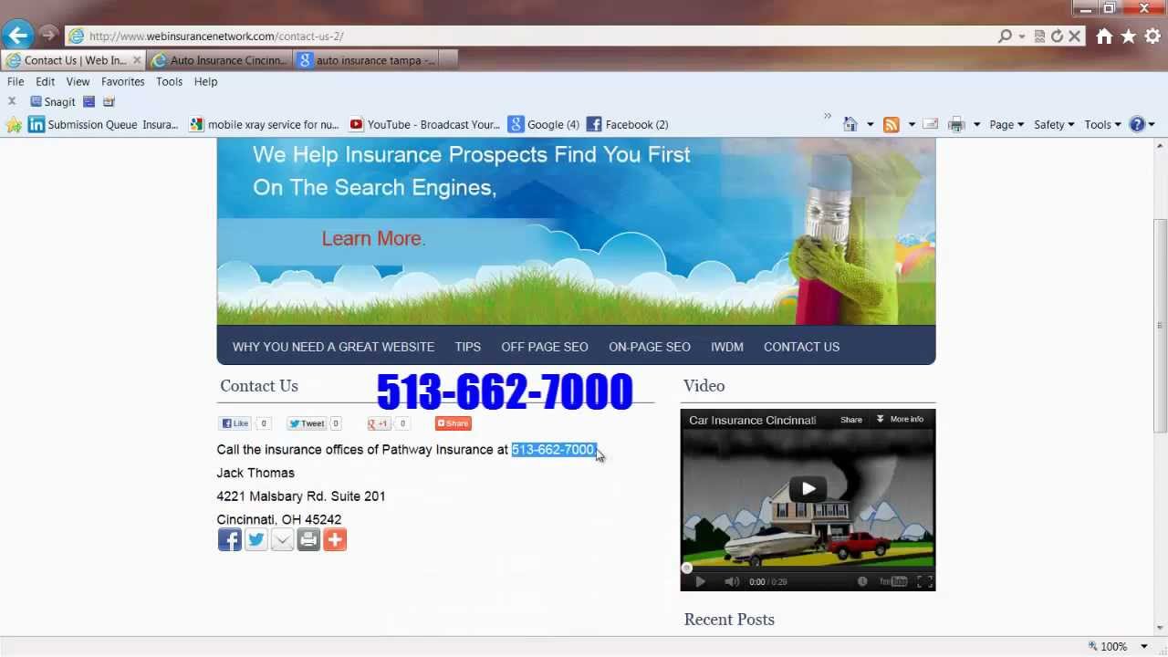Toggle Compatibility View icon in address bar
This screenshot has width=1168, height=657.
click(1039, 36)
